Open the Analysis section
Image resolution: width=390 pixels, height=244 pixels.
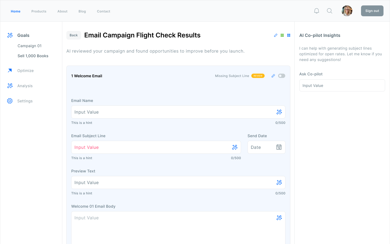coord(25,86)
